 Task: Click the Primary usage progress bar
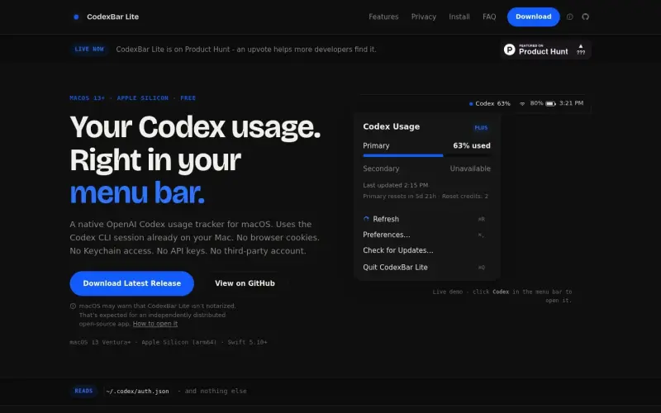(x=426, y=155)
